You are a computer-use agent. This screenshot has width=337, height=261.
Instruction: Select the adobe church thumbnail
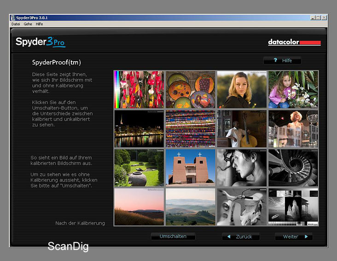[191, 168]
